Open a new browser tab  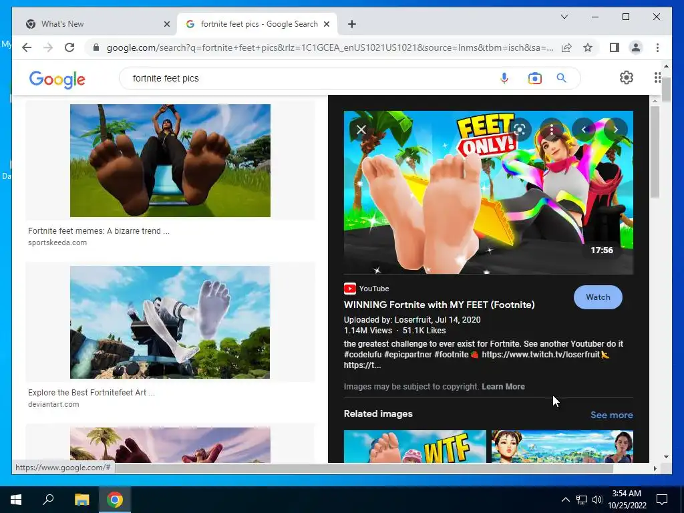coord(352,24)
